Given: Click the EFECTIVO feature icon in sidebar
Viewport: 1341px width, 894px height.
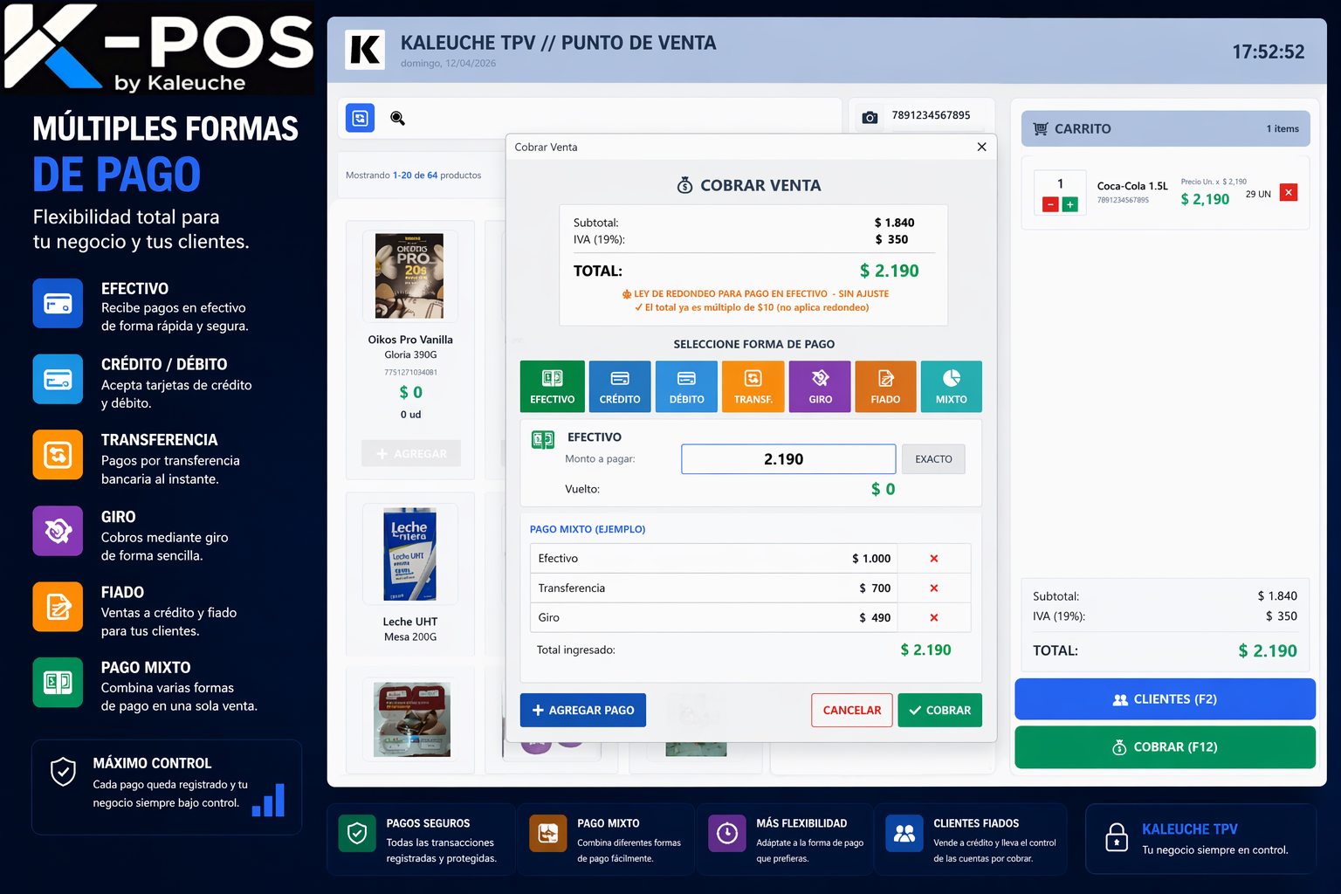Looking at the screenshot, I should pyautogui.click(x=58, y=304).
